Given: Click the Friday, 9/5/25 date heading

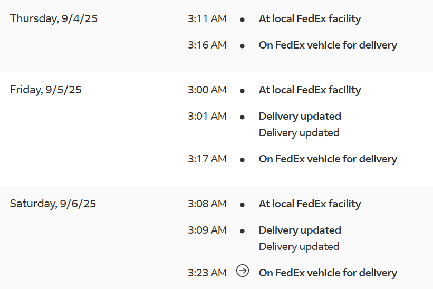Looking at the screenshot, I should pos(45,90).
